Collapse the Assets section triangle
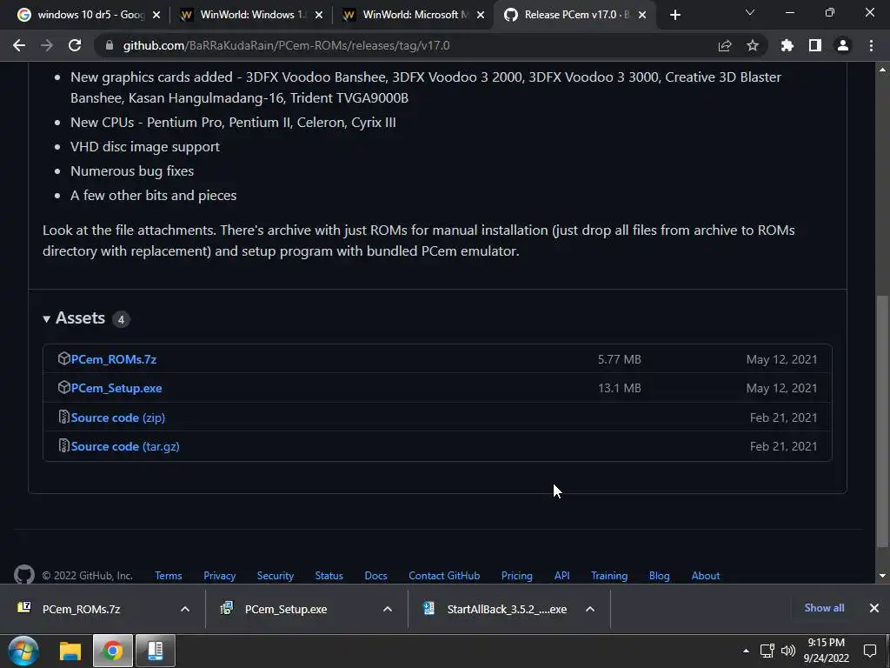 pos(47,319)
